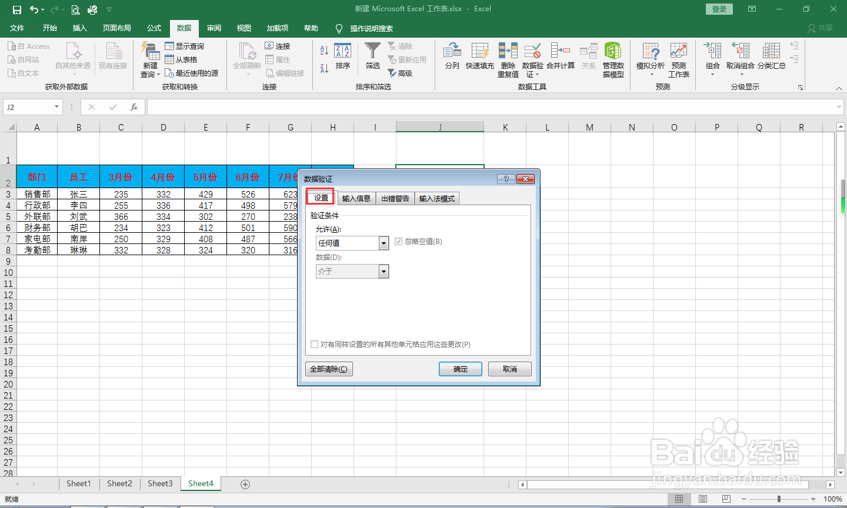This screenshot has width=847, height=508.
Task: Click Clear All button in dialog
Action: 329,369
